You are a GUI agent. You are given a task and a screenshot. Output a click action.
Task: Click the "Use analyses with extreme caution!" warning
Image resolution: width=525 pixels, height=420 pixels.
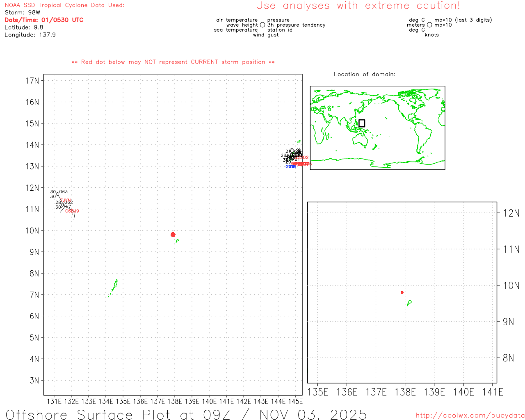358,6
